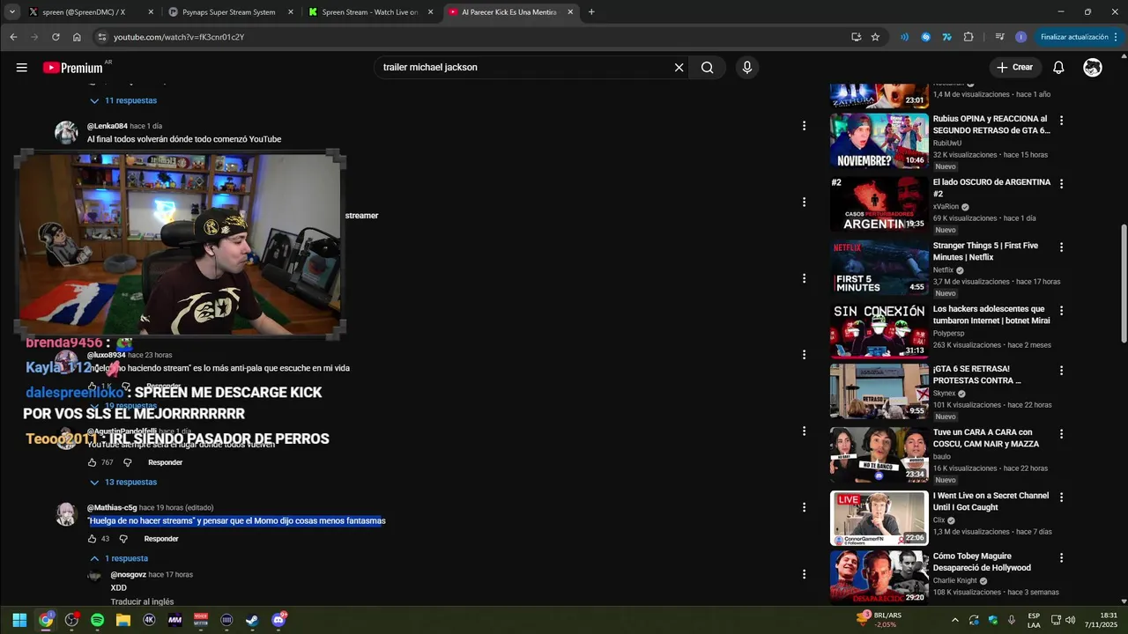Image resolution: width=1128 pixels, height=634 pixels.
Task: Reply to Mathias-c5g's comment
Action: (161, 539)
